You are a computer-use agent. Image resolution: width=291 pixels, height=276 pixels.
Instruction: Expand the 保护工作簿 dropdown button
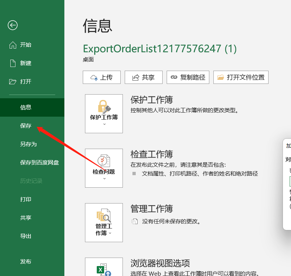[x=104, y=113]
